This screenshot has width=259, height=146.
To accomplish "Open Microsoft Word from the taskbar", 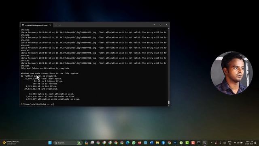I will pos(151,143).
